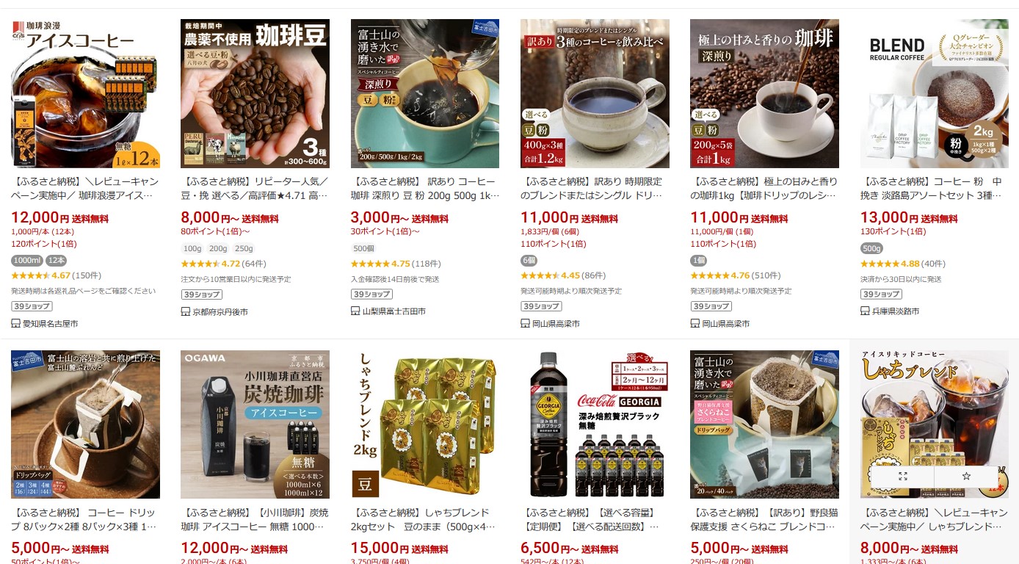Image resolution: width=1019 pixels, height=564 pixels.
Task: Click the favorite star icon on the しゃちブレンド iced coffee
Action: pyautogui.click(x=966, y=476)
